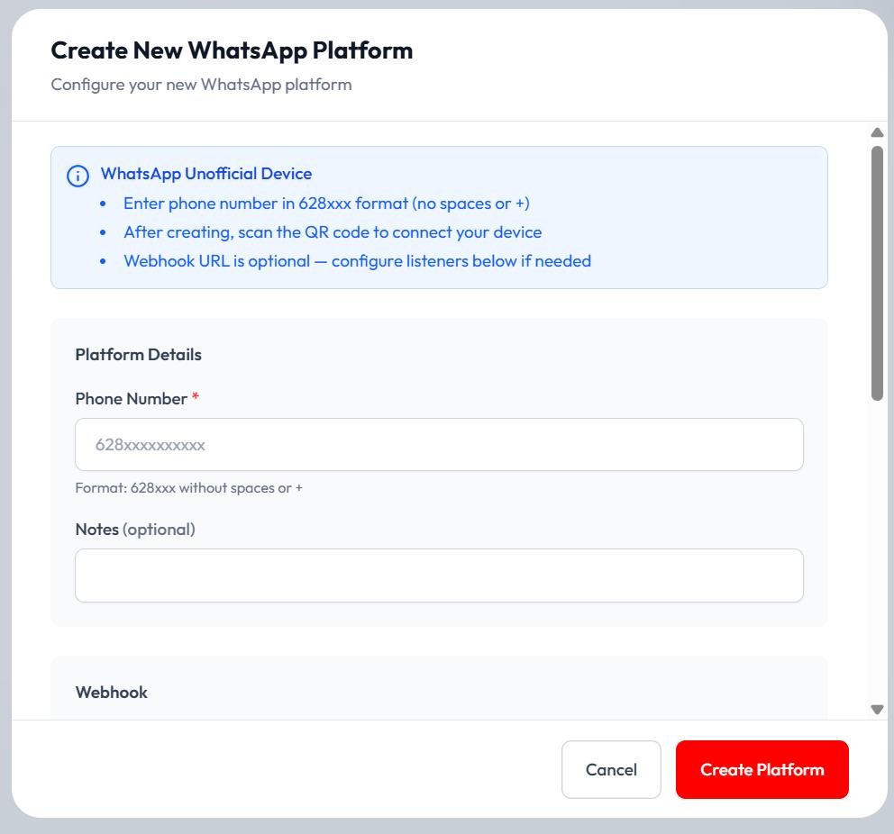Viewport: 894px width, 834px height.
Task: Click the Notes (optional) label
Action: pyautogui.click(x=135, y=530)
